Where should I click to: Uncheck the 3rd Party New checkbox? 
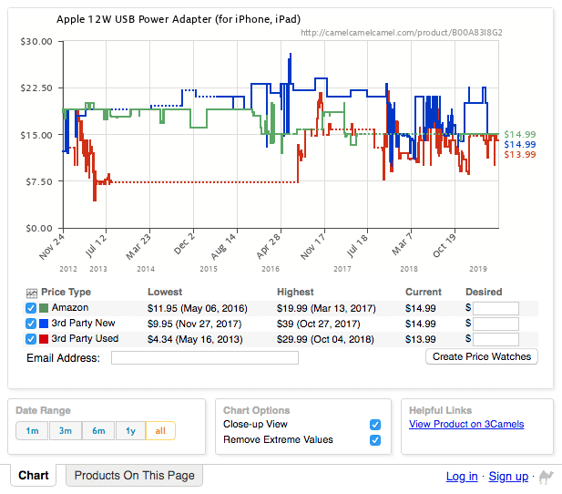tap(31, 324)
